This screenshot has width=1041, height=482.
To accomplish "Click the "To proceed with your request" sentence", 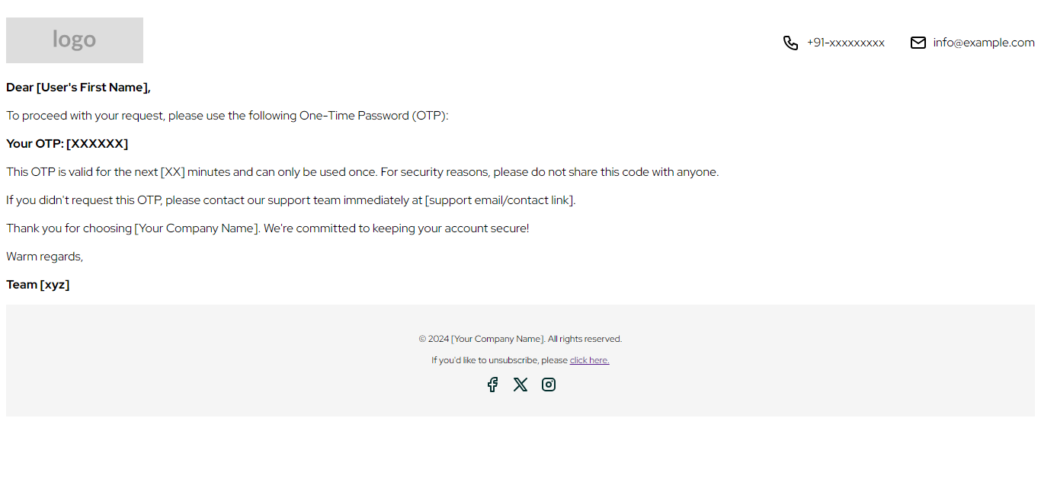I will pos(227,116).
